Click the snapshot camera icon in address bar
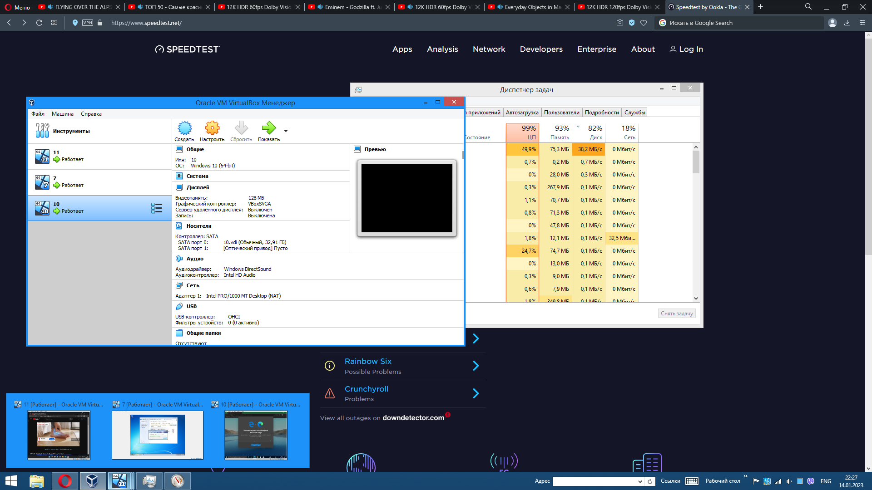 620,23
